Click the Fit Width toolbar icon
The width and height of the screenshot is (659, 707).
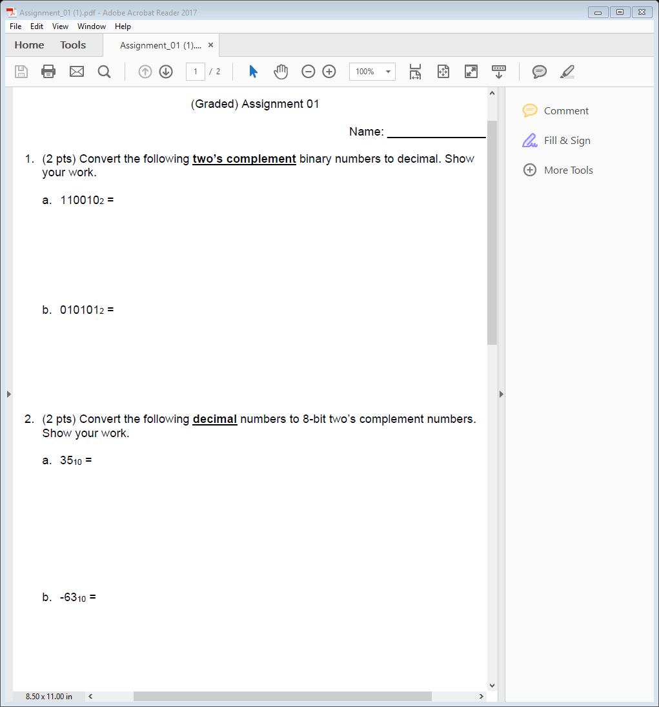point(415,72)
